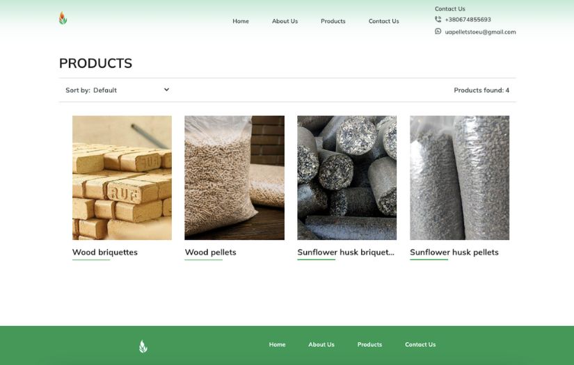The height and width of the screenshot is (365, 574).
Task: Open the Wood pellets product title
Action: tap(211, 252)
